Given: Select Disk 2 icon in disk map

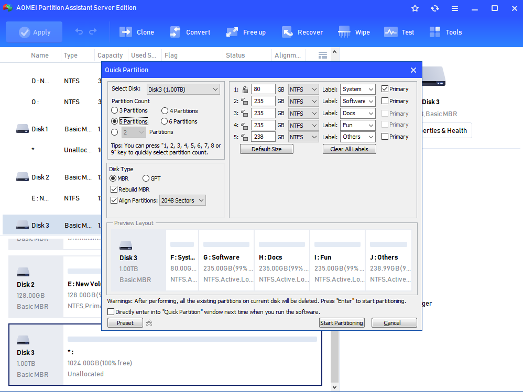Looking at the screenshot, I should (x=23, y=272).
